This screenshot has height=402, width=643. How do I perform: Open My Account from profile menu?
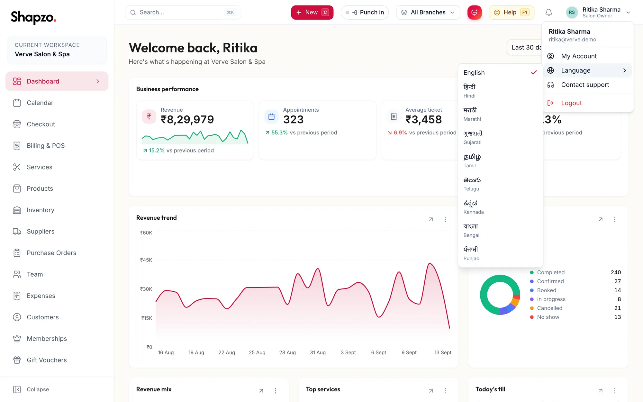pos(587,56)
